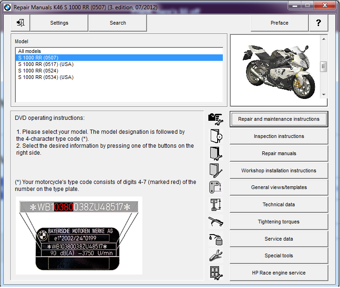The image size is (340, 288).
Task: Open General views/templates
Action: coord(279,187)
